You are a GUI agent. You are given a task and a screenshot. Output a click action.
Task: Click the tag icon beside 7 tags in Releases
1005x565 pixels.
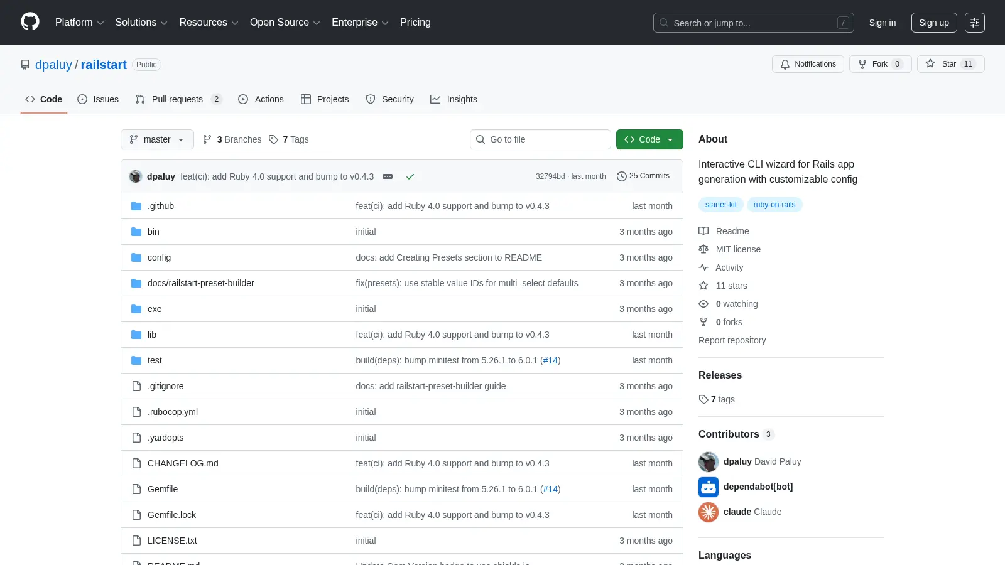[x=703, y=399]
